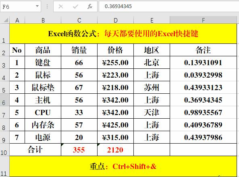Click the remark cell 0.03932998
239x177 pixels.
(x=204, y=75)
